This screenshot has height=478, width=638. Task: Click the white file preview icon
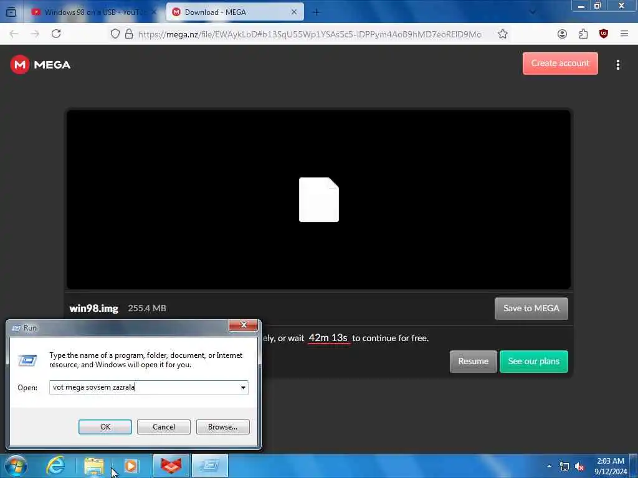point(318,200)
